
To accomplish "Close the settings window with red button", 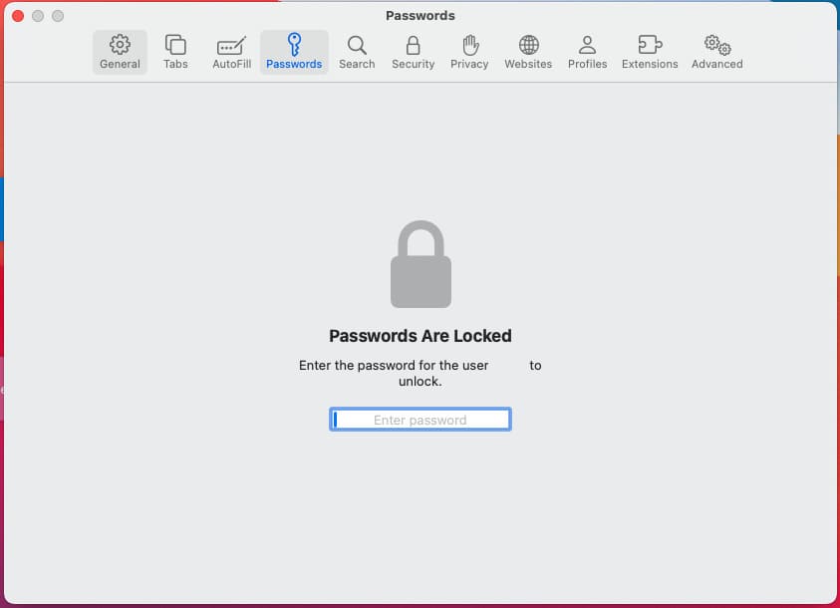I will pyautogui.click(x=18, y=16).
